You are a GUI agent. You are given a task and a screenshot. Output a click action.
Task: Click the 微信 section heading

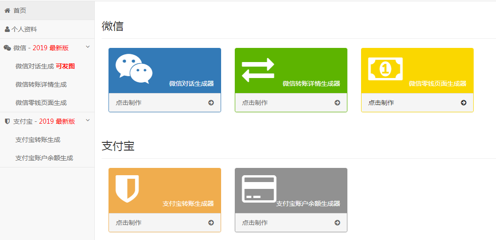point(112,26)
